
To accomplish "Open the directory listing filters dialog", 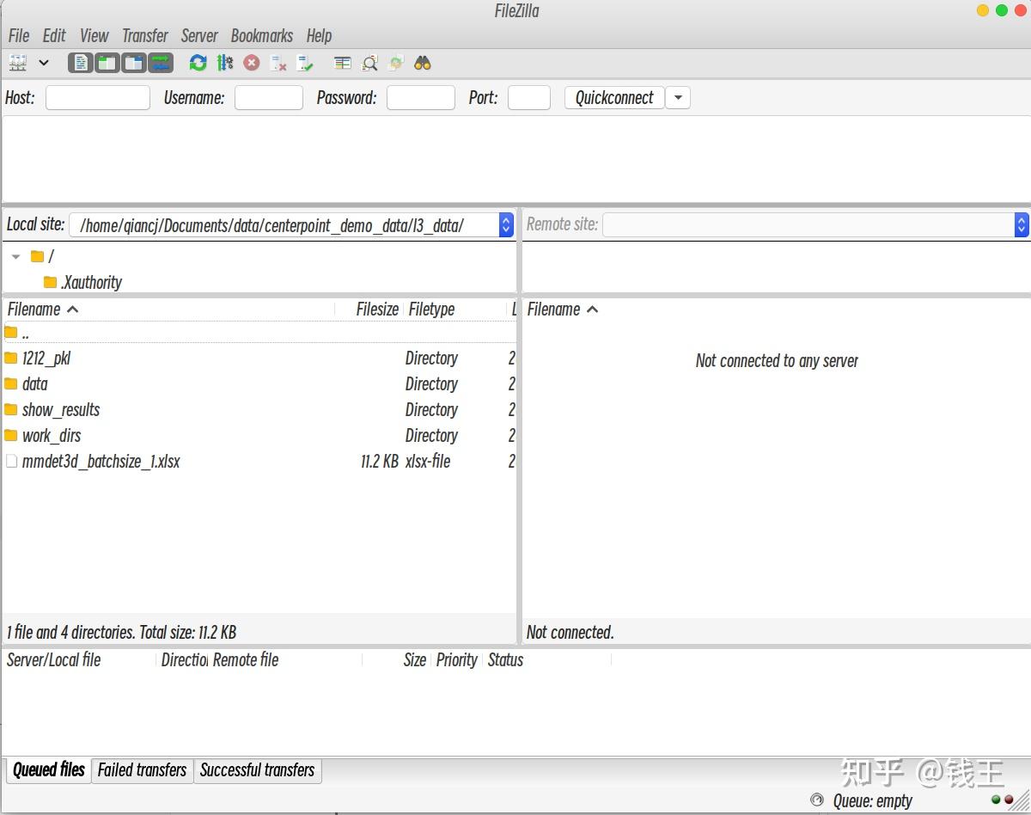I will (x=343, y=63).
